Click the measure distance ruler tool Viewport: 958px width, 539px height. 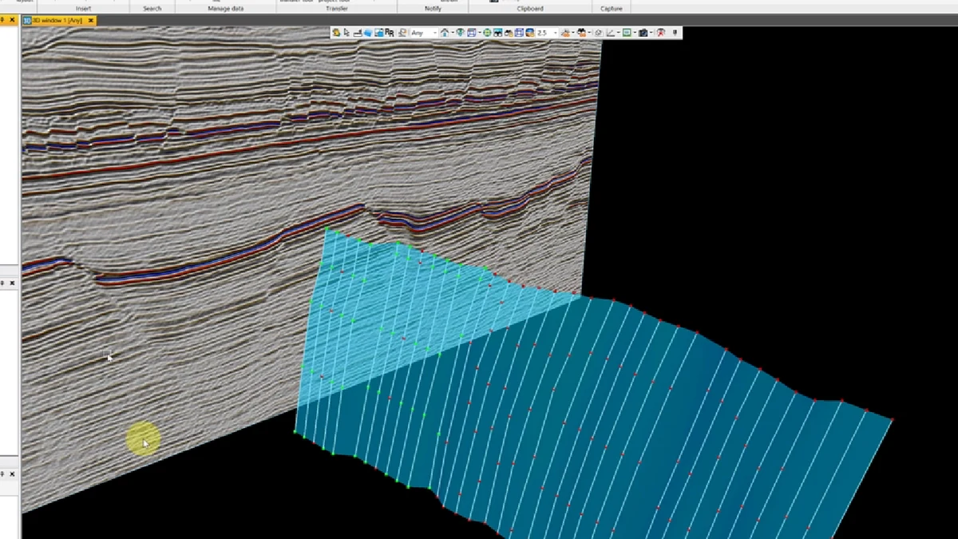[357, 33]
